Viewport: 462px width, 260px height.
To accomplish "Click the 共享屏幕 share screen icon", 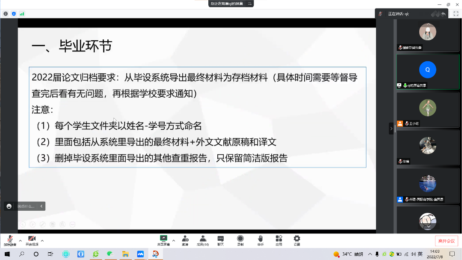I will point(163,240).
